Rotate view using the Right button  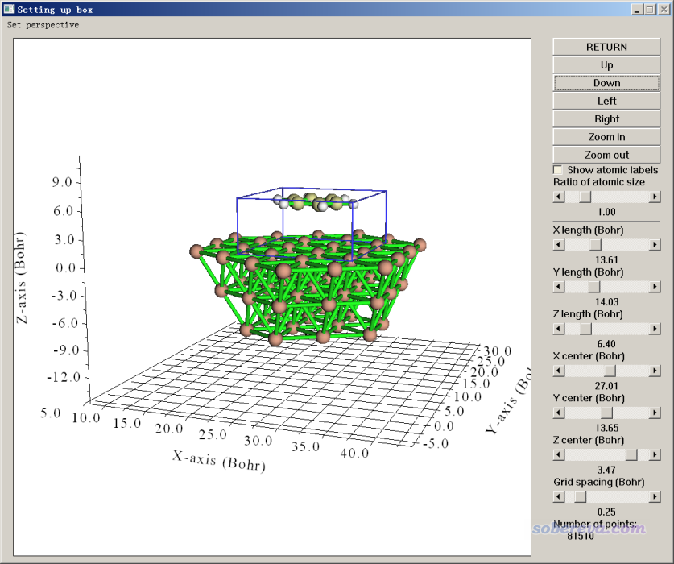(x=606, y=119)
